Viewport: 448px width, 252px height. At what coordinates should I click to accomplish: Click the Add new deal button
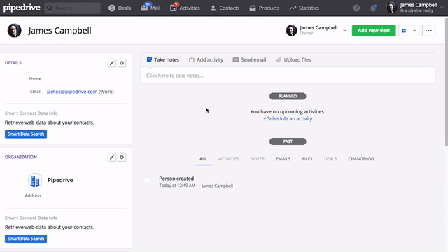374,31
